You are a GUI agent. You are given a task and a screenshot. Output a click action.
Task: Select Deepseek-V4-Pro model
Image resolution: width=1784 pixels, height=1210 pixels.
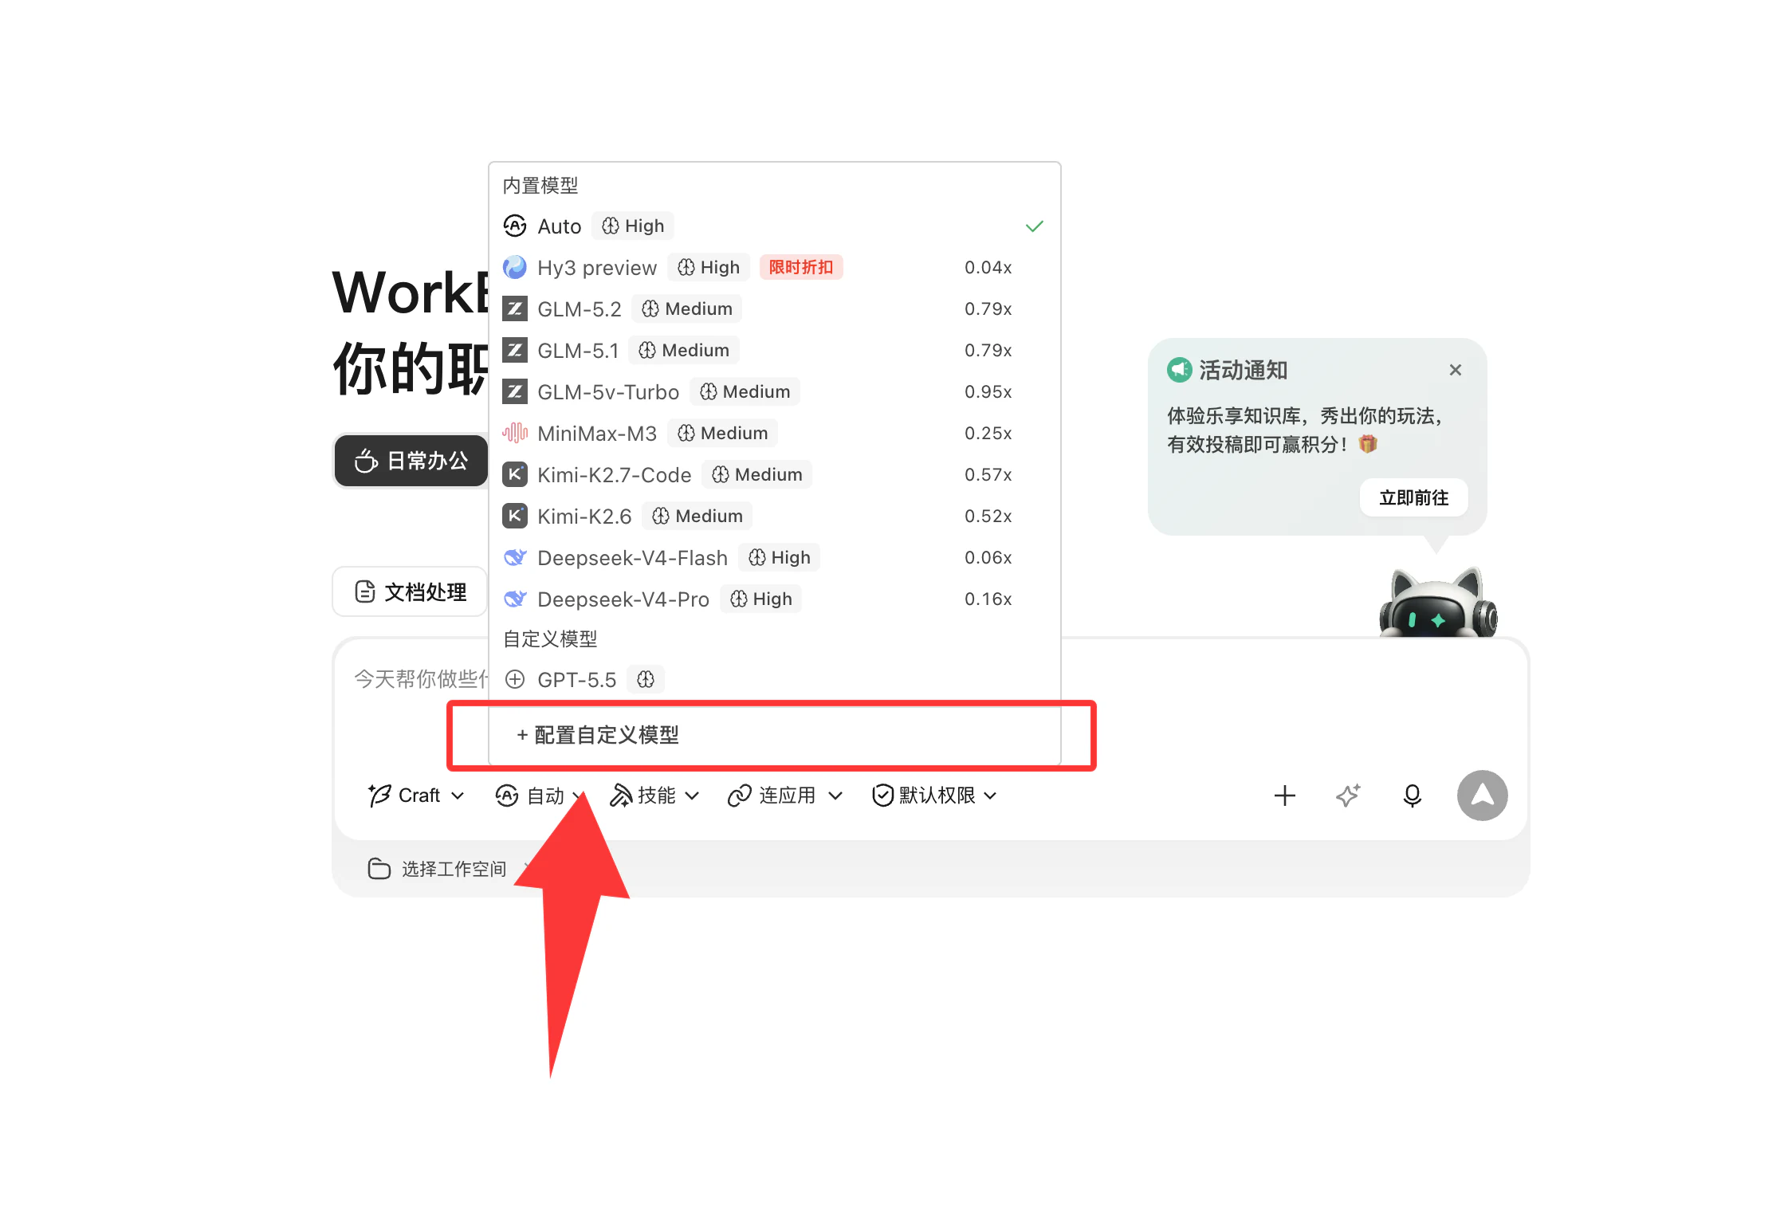click(x=774, y=599)
